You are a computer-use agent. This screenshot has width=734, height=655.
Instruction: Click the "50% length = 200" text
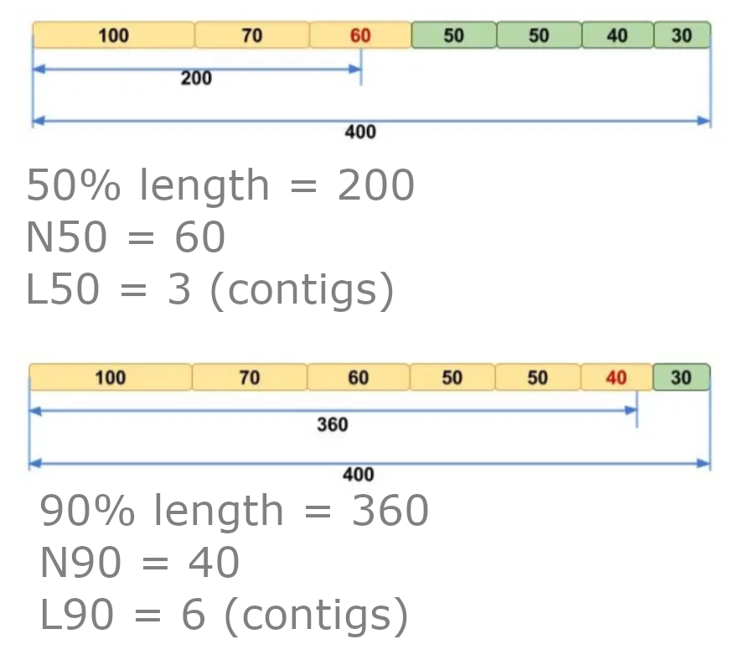220,185
